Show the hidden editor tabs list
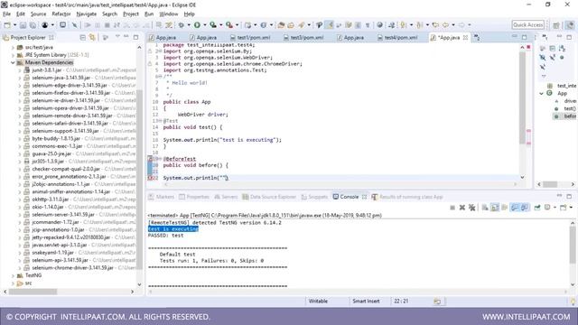Image resolution: width=578 pixels, height=325 pixels. pyautogui.click(x=477, y=38)
